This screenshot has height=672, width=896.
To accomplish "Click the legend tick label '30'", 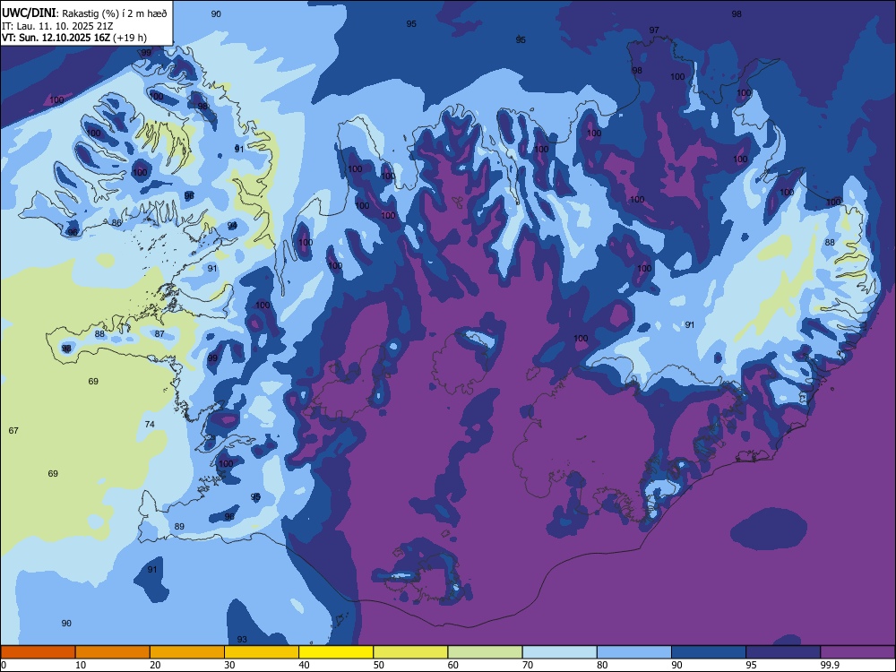I will click(229, 665).
